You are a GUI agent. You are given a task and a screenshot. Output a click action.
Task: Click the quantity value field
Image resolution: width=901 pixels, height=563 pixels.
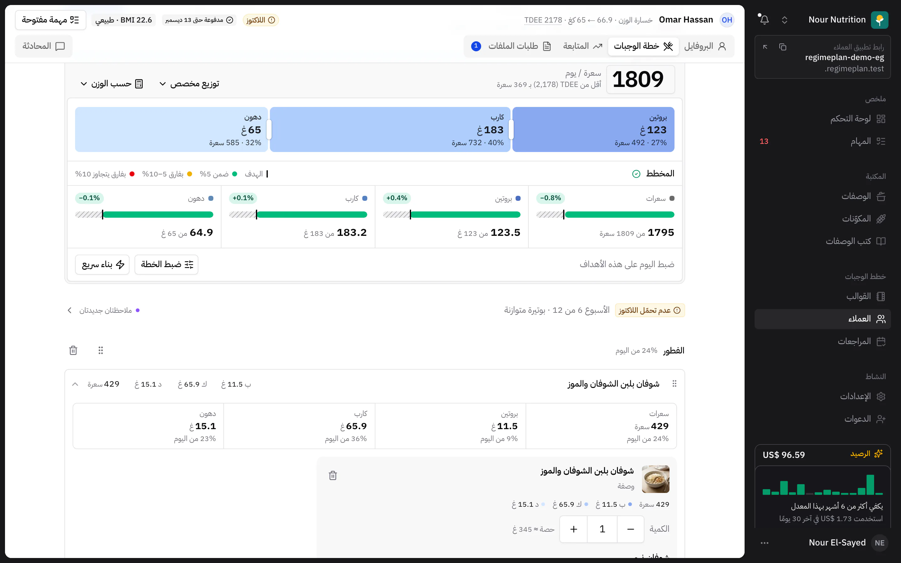tap(602, 529)
